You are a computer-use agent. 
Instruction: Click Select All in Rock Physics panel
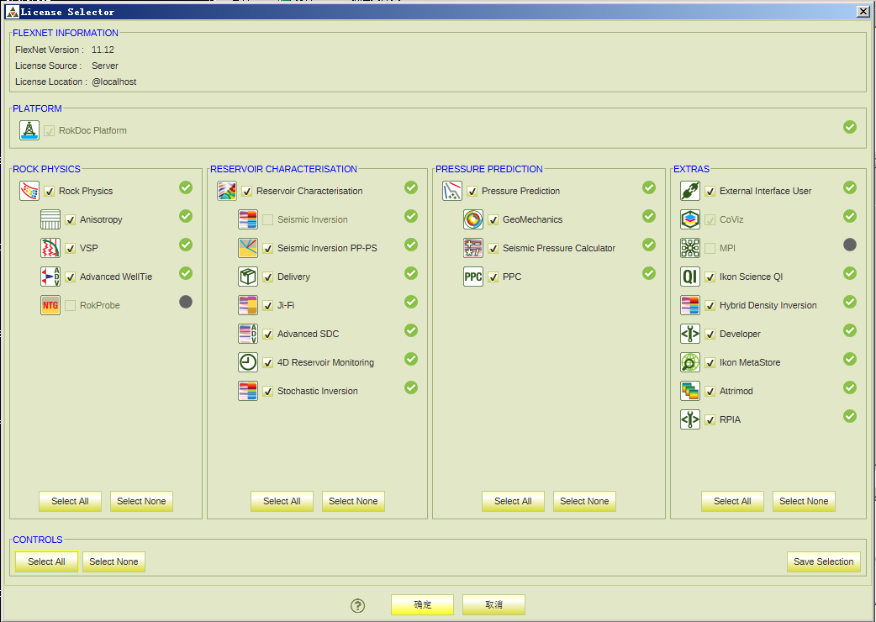click(x=71, y=501)
